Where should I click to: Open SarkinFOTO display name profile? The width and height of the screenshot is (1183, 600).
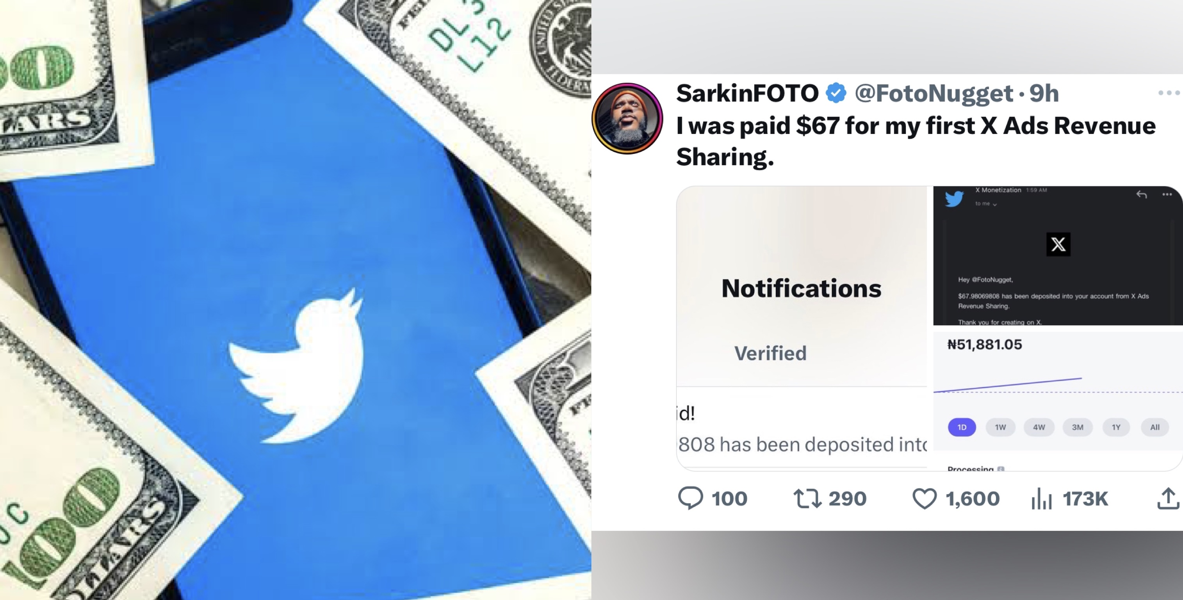coord(747,93)
